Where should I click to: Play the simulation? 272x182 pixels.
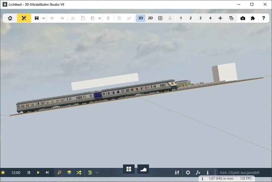38,173
